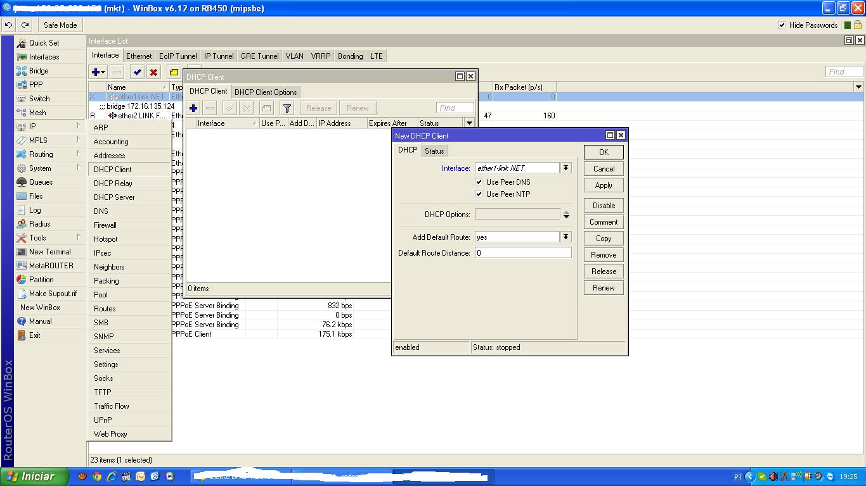Open the Switch section icon

coord(22,99)
